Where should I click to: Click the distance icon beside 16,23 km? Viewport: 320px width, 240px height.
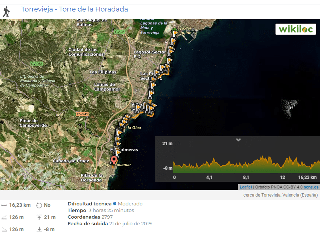click(x=4, y=205)
